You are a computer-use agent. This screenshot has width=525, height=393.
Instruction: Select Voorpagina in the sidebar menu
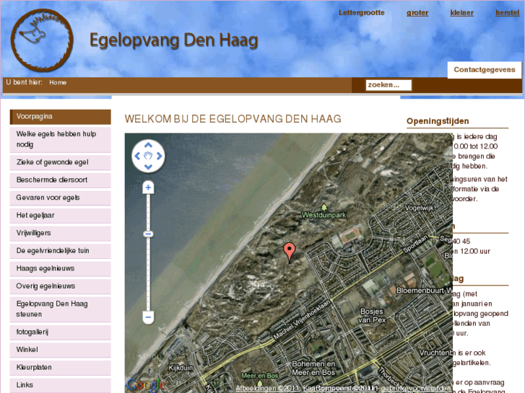tap(60, 116)
